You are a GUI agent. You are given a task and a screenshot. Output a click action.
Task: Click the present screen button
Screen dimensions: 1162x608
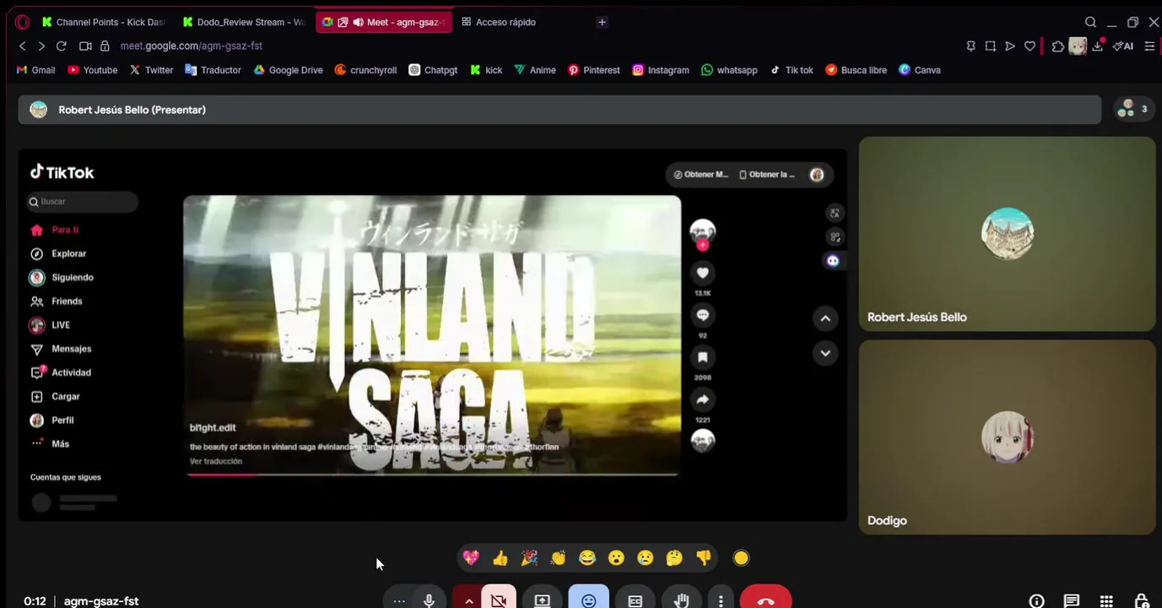pos(542,600)
